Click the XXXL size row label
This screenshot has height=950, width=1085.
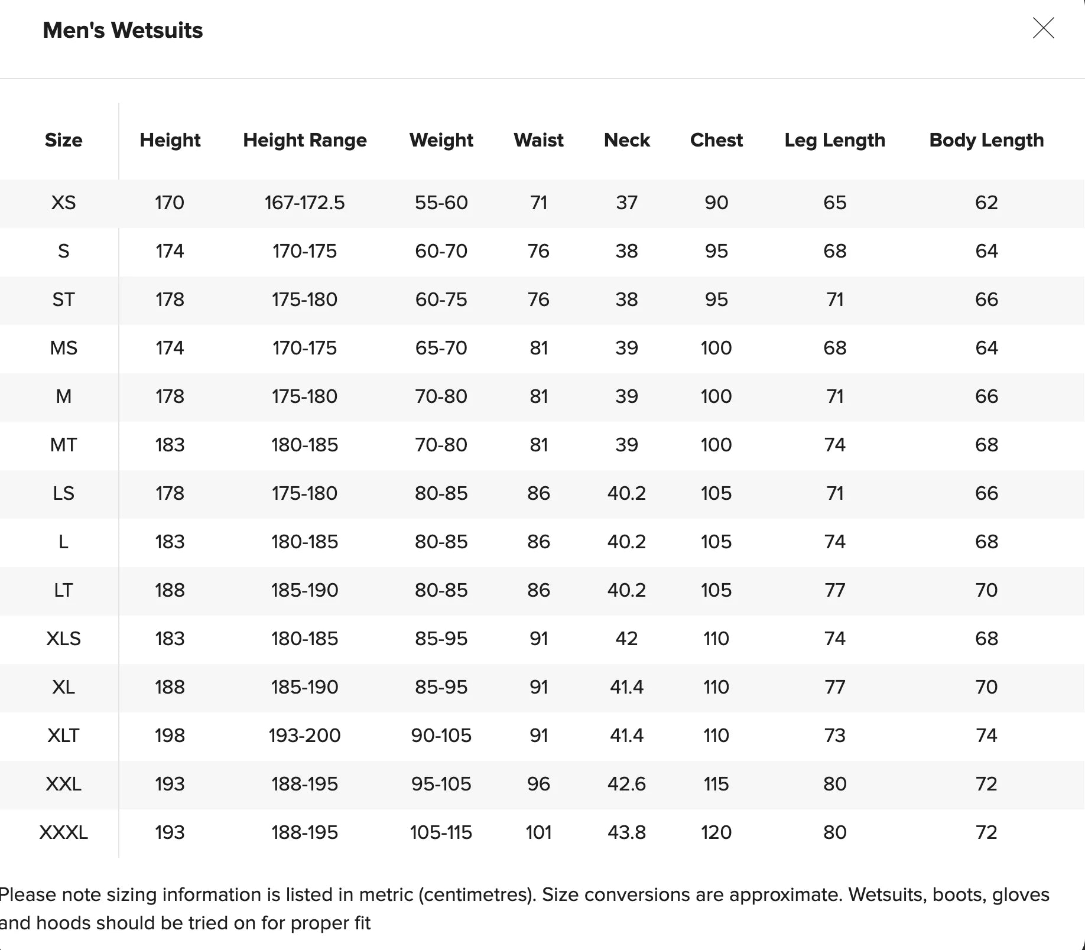64,832
